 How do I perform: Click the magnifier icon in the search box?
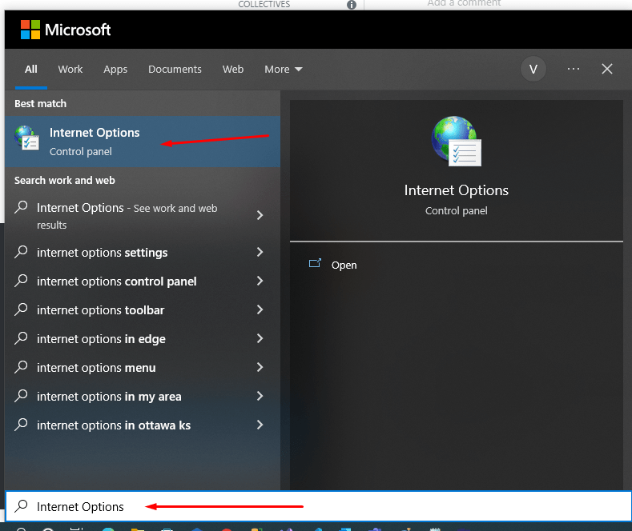tap(21, 506)
